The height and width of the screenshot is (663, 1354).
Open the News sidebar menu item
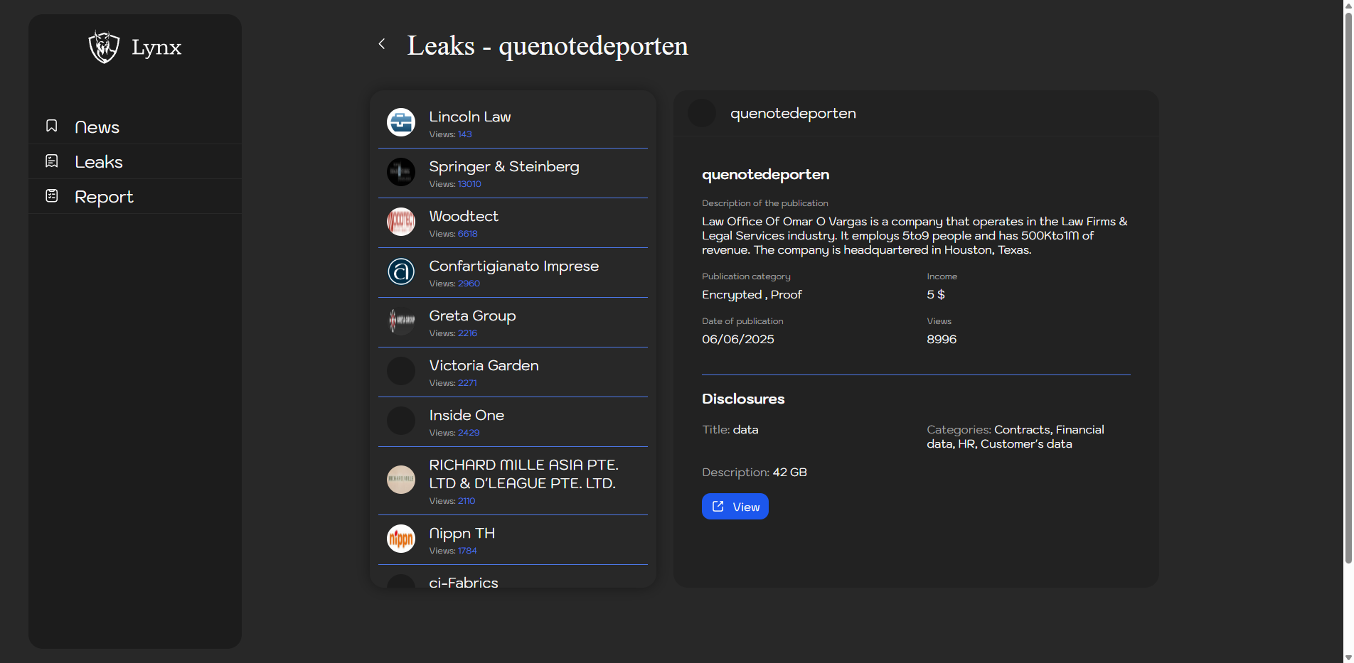click(97, 127)
